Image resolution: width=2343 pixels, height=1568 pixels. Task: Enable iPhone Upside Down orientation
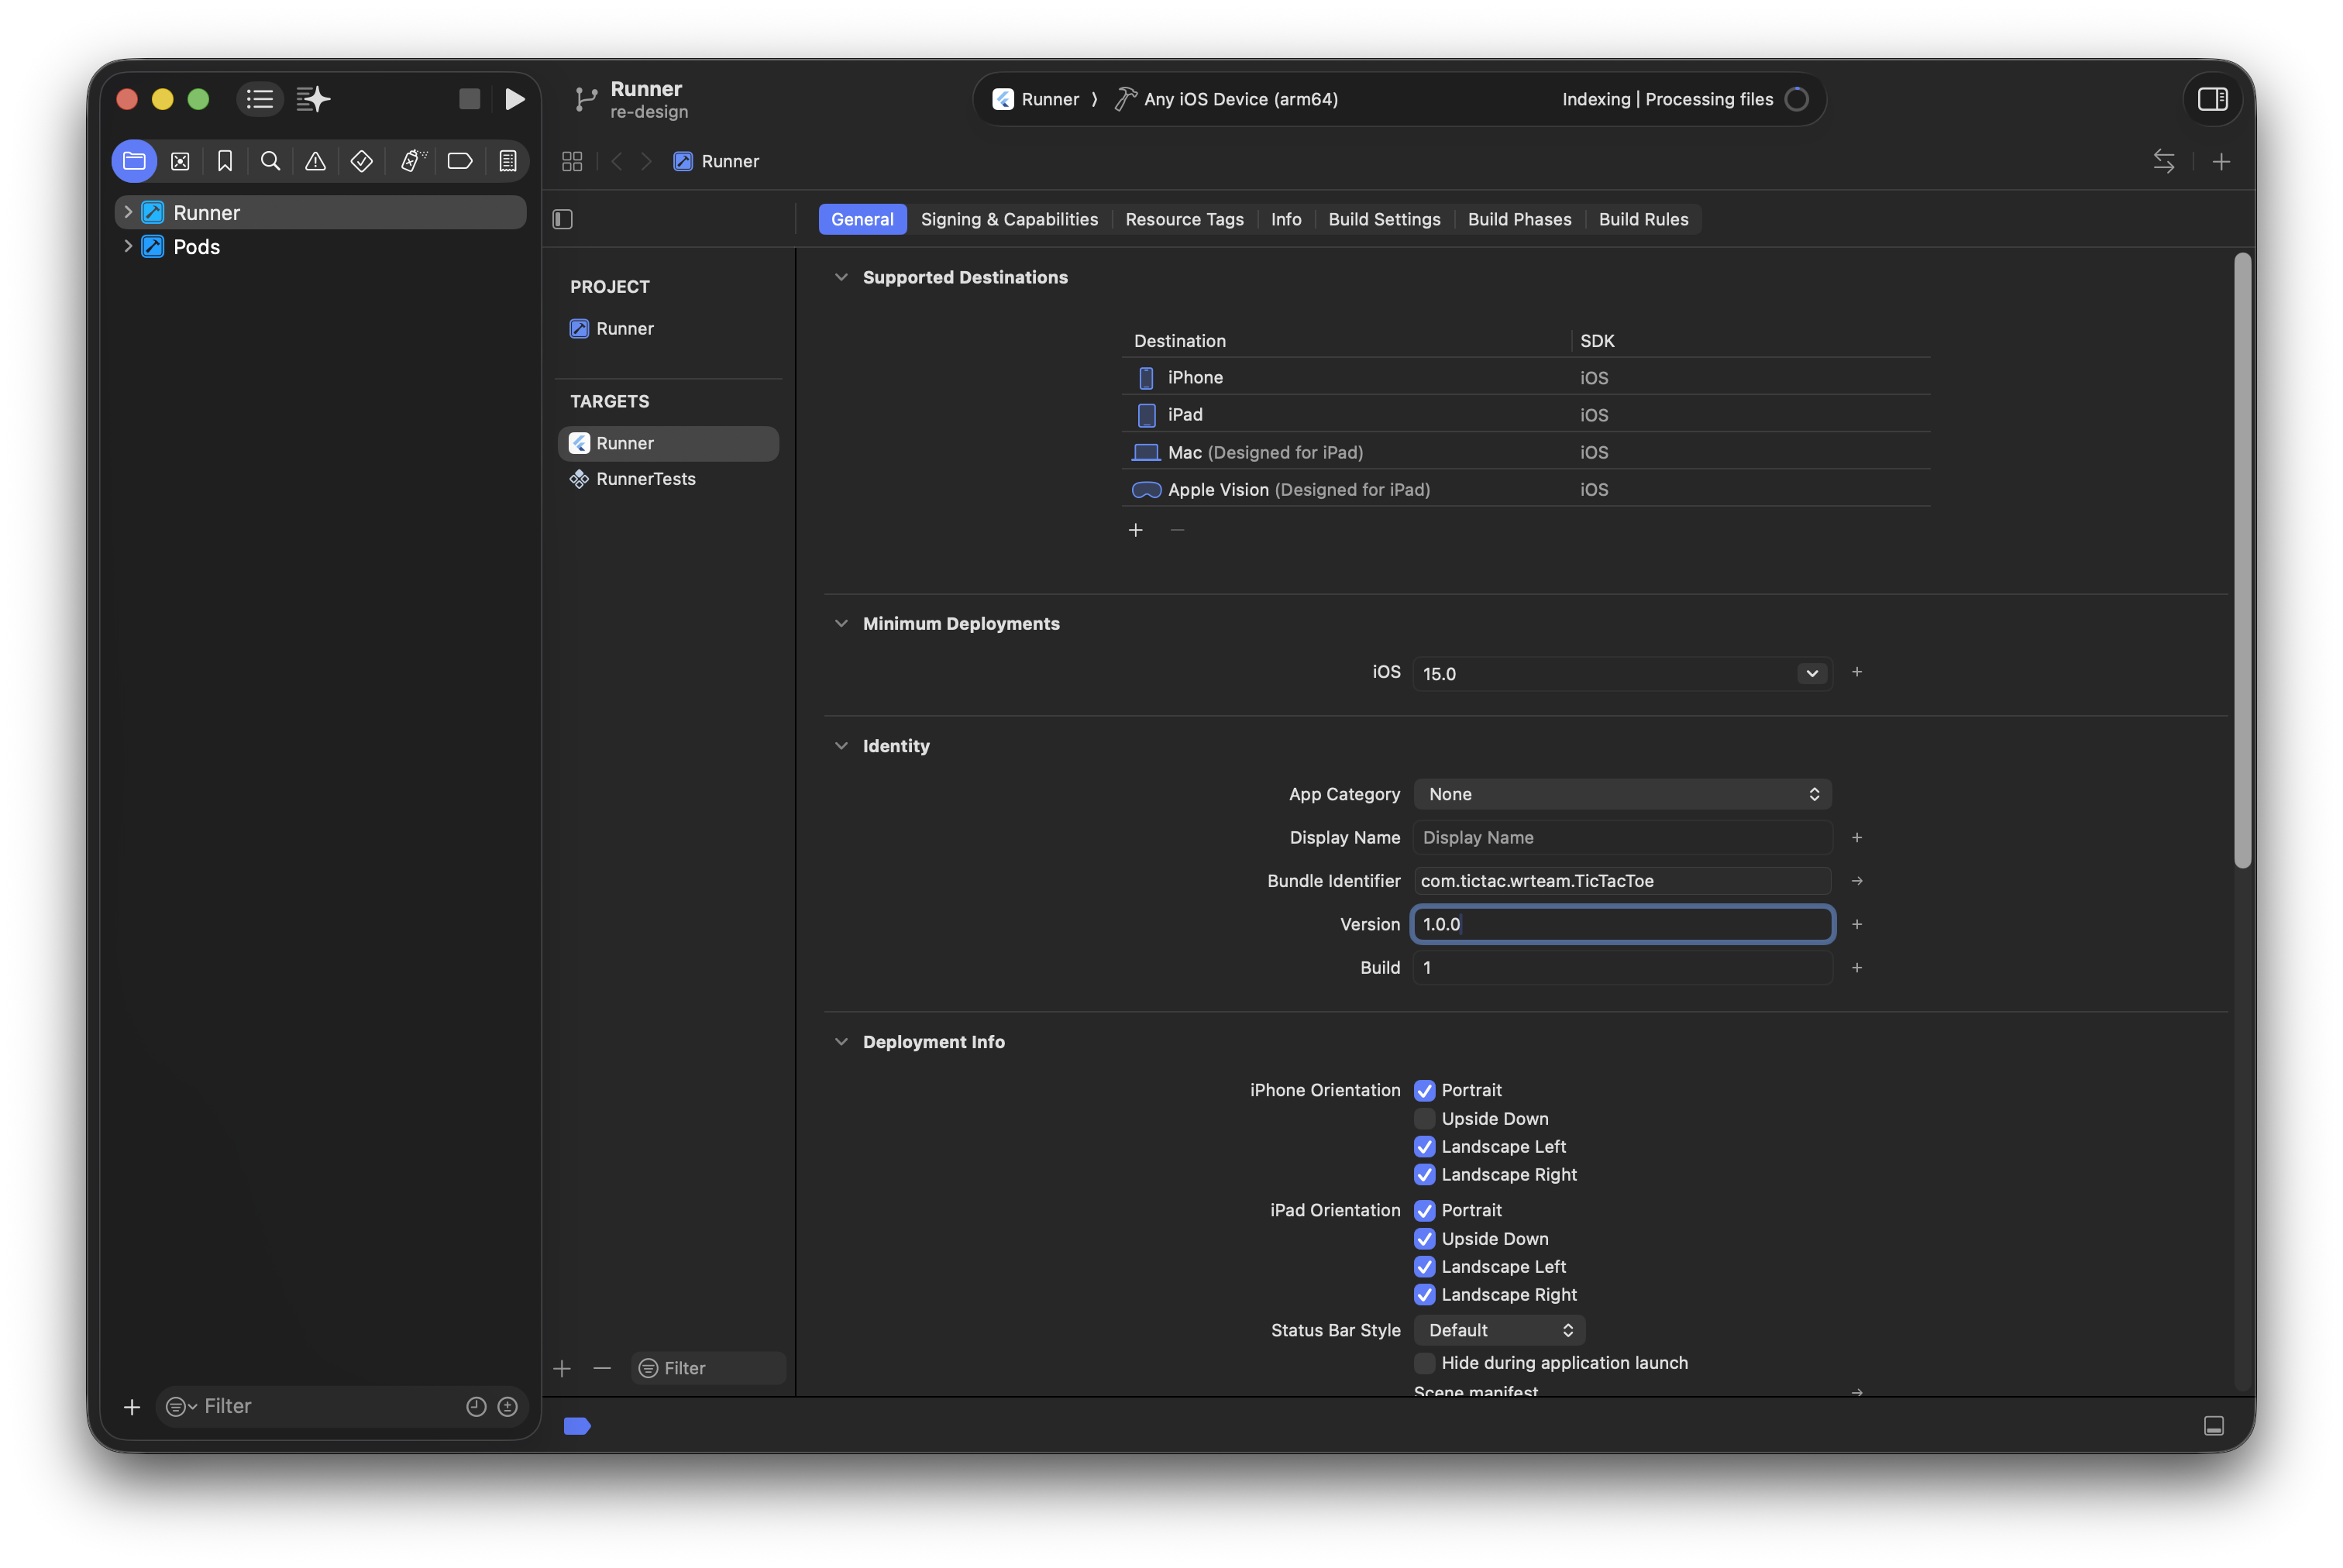click(1425, 1118)
